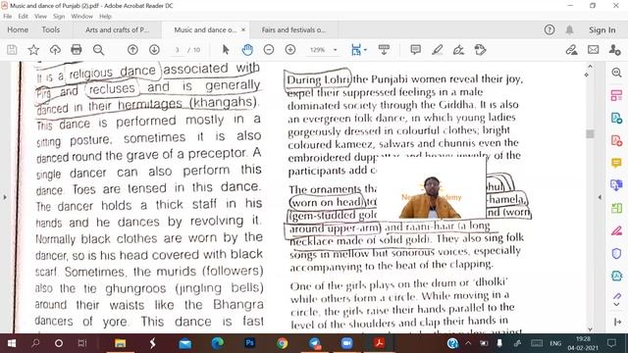This screenshot has width=628, height=353.
Task: Select the highlight text pen tool
Action: click(438, 50)
